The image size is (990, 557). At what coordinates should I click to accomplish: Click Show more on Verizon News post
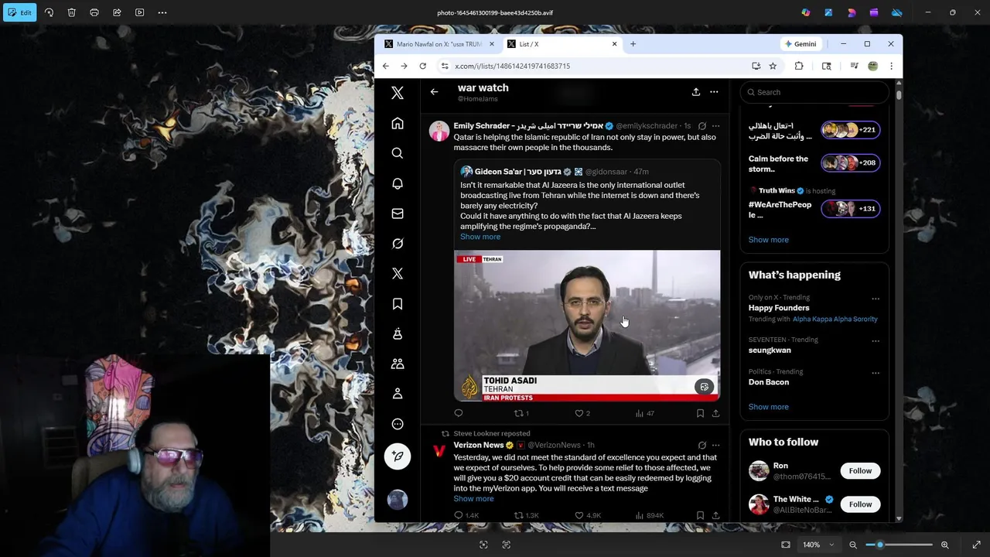[473, 499]
